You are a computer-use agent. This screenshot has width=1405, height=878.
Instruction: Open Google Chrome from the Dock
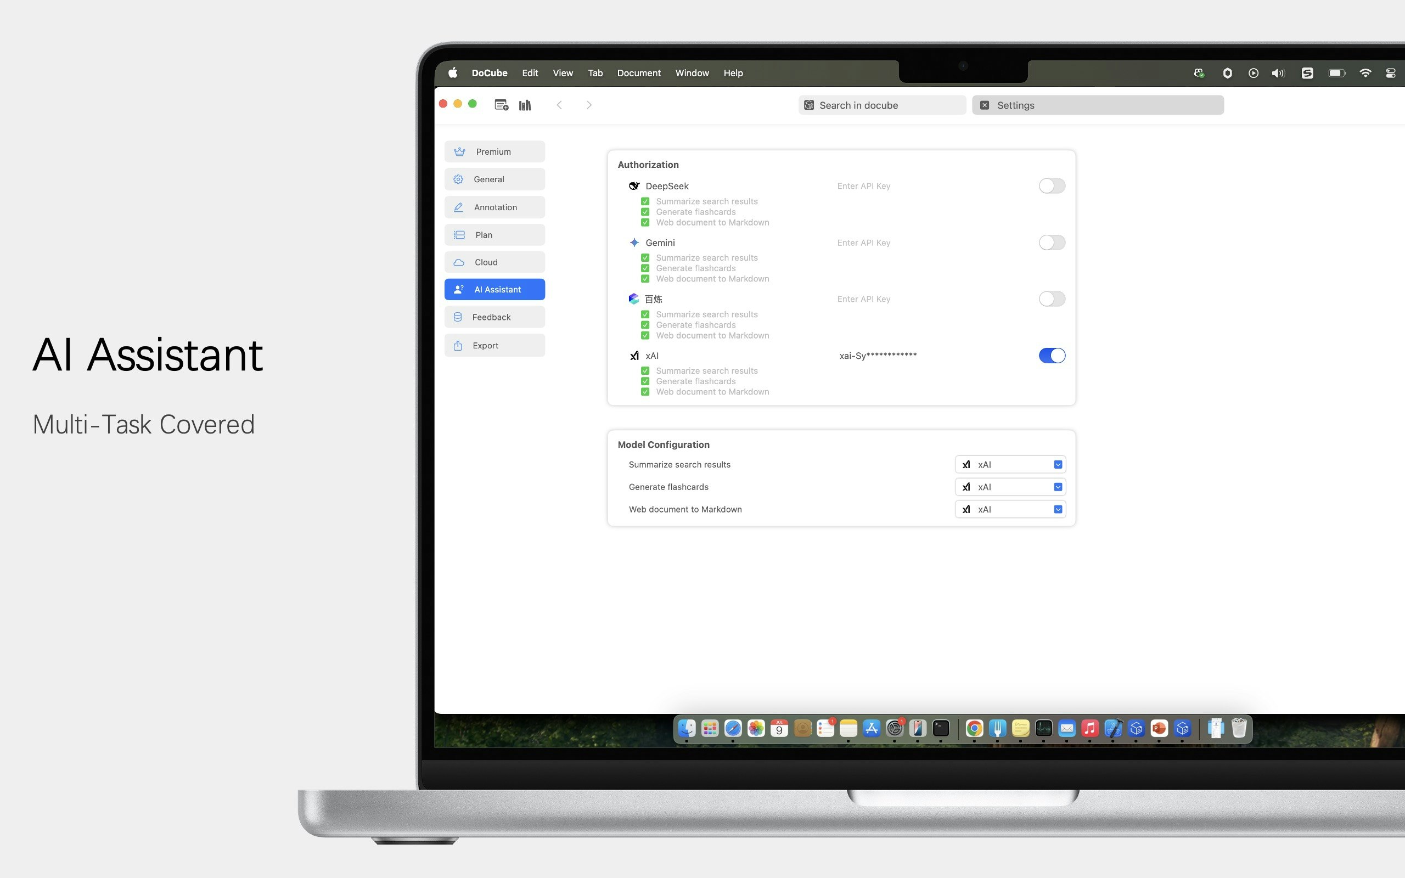tap(974, 728)
